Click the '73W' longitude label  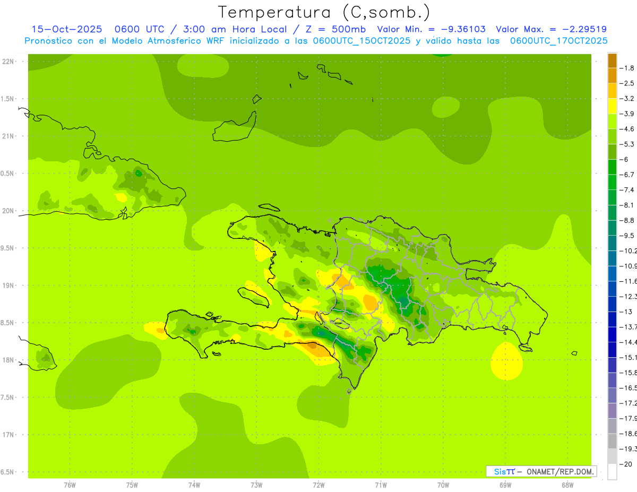pos(256,485)
